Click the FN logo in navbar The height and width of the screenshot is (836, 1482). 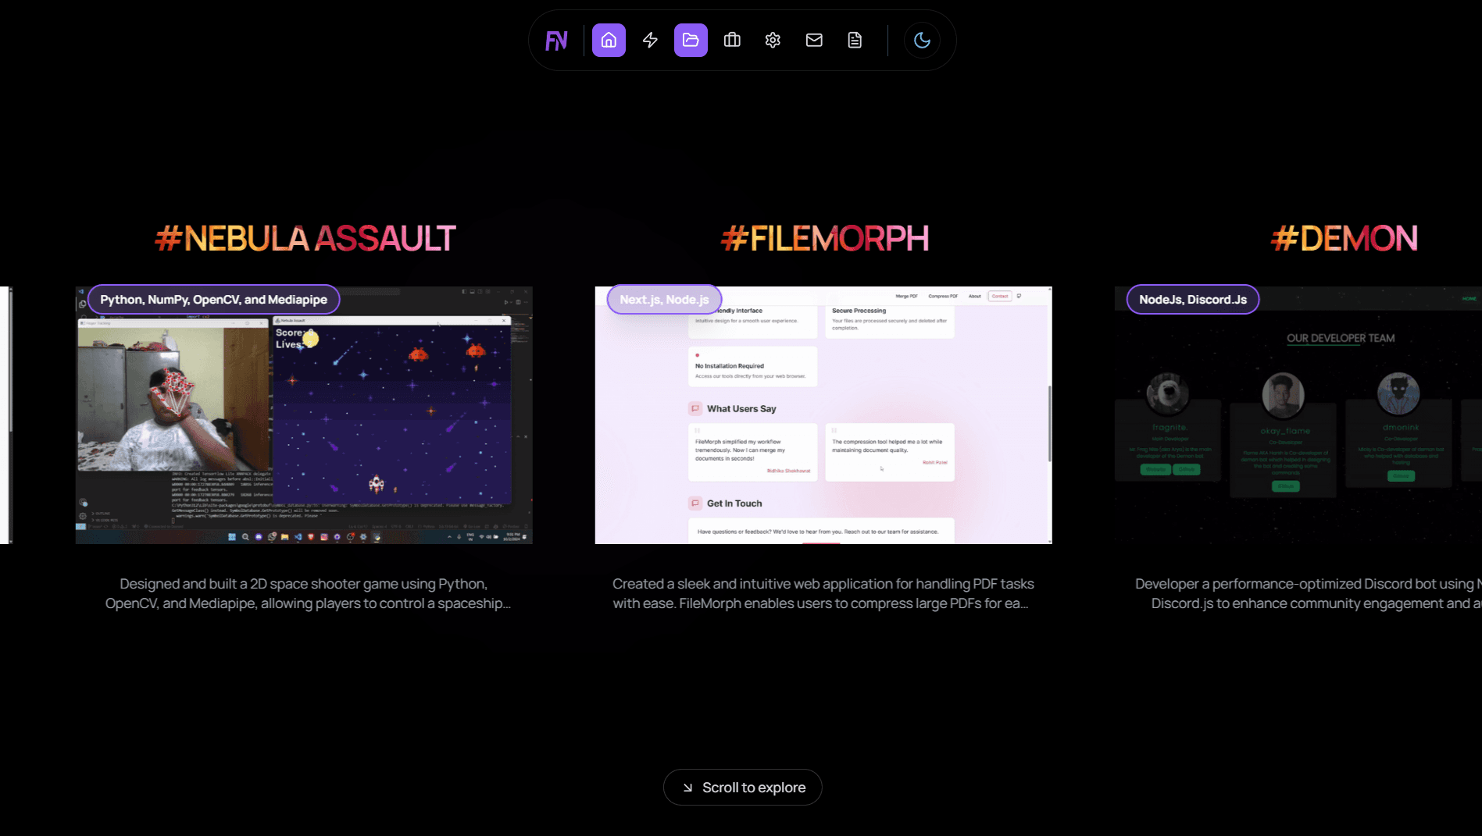[x=556, y=41]
